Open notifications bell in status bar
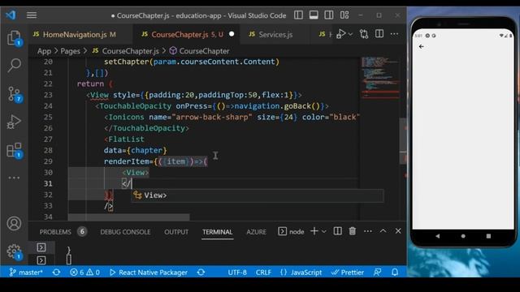Screen dimensions: 520x292 point(395,273)
